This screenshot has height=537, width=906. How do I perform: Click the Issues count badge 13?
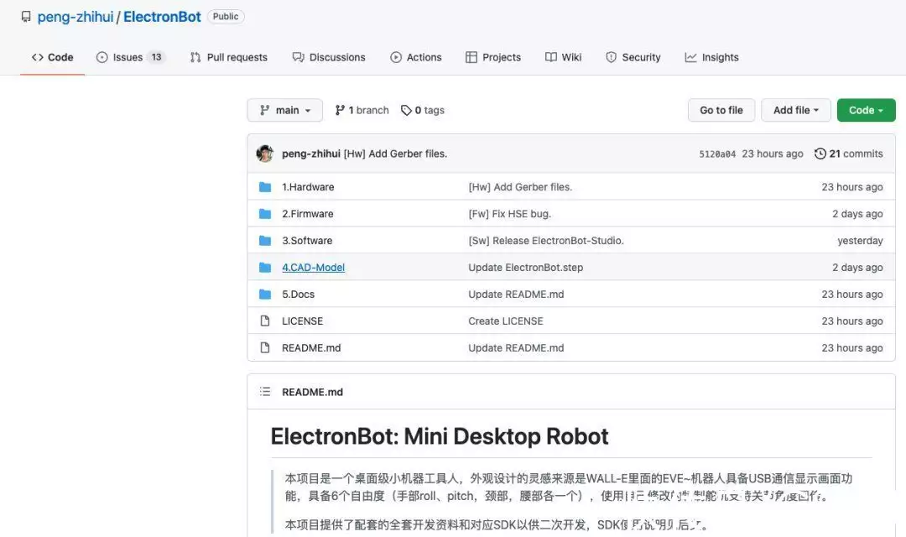coord(157,57)
